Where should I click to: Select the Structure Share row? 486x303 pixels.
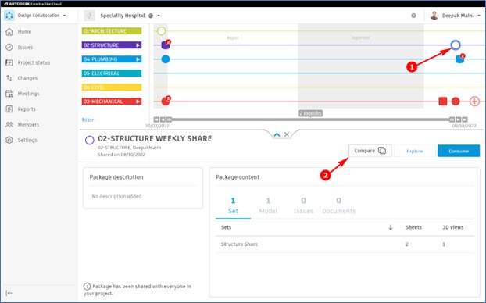[x=345, y=244]
